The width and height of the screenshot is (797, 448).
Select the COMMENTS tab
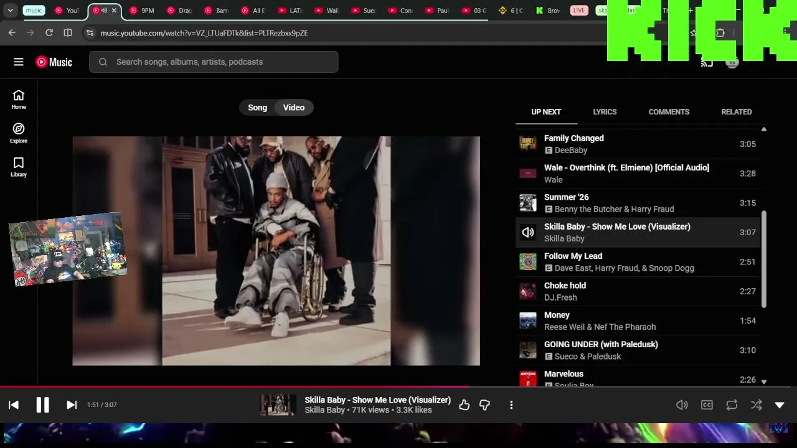point(669,112)
